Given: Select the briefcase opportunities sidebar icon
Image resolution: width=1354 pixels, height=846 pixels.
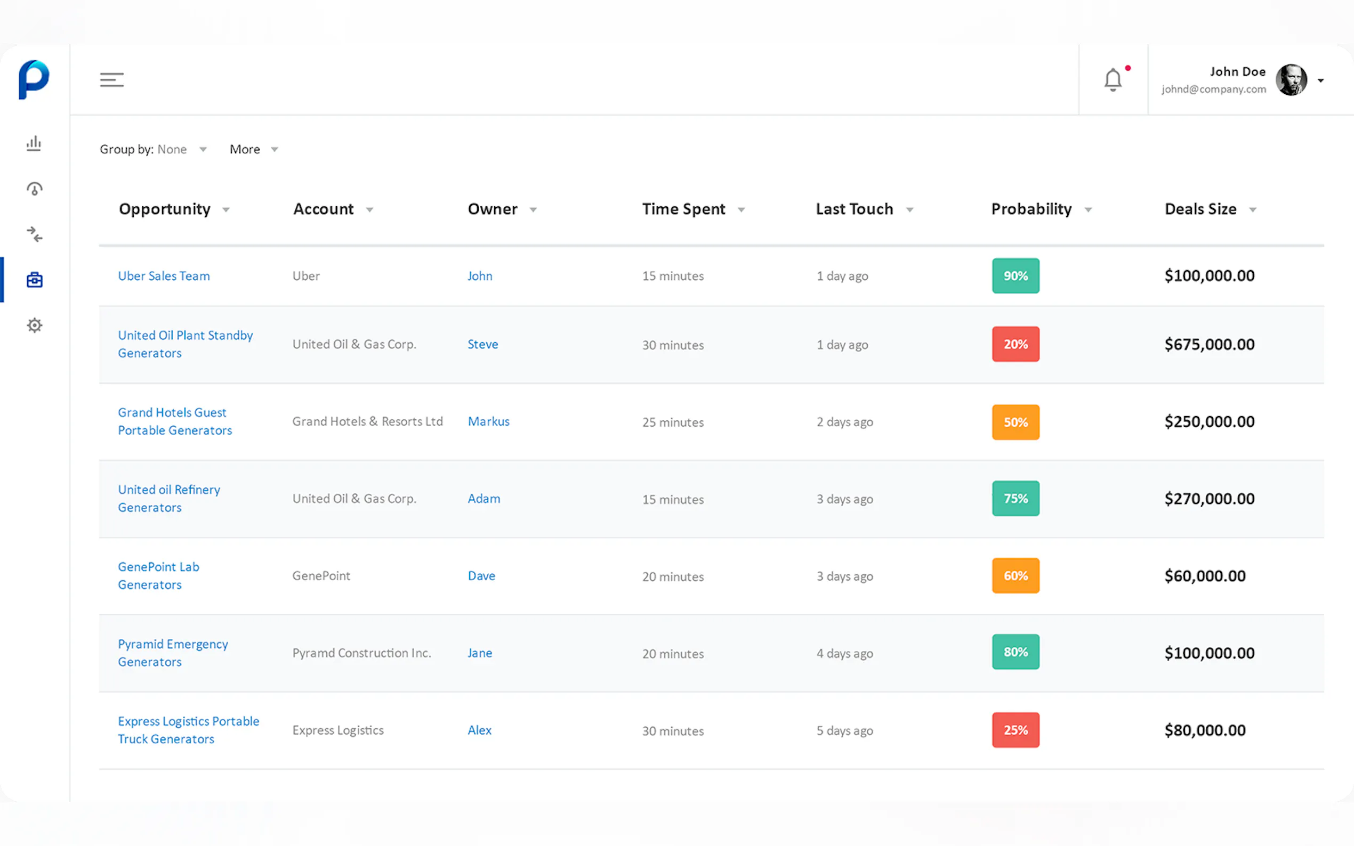Looking at the screenshot, I should [x=34, y=279].
